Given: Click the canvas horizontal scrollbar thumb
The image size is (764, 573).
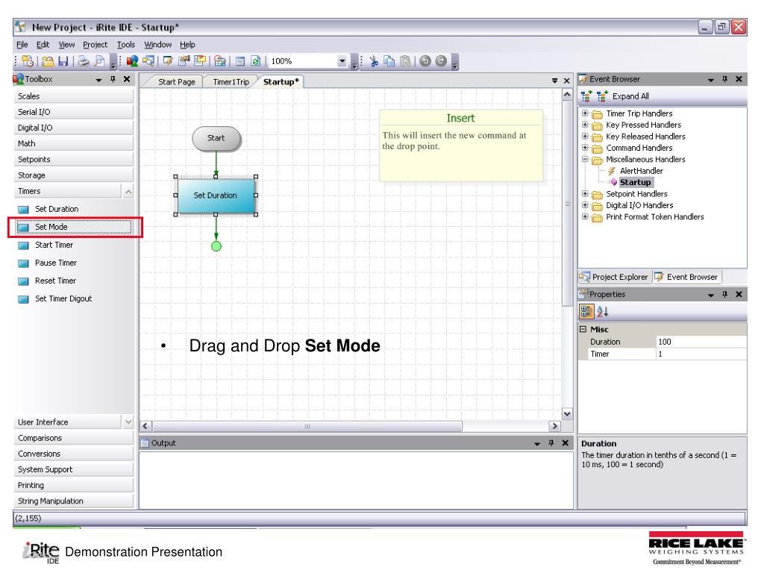Looking at the screenshot, I should coord(307,426).
